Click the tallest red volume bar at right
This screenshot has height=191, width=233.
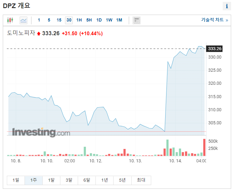click(x=204, y=147)
